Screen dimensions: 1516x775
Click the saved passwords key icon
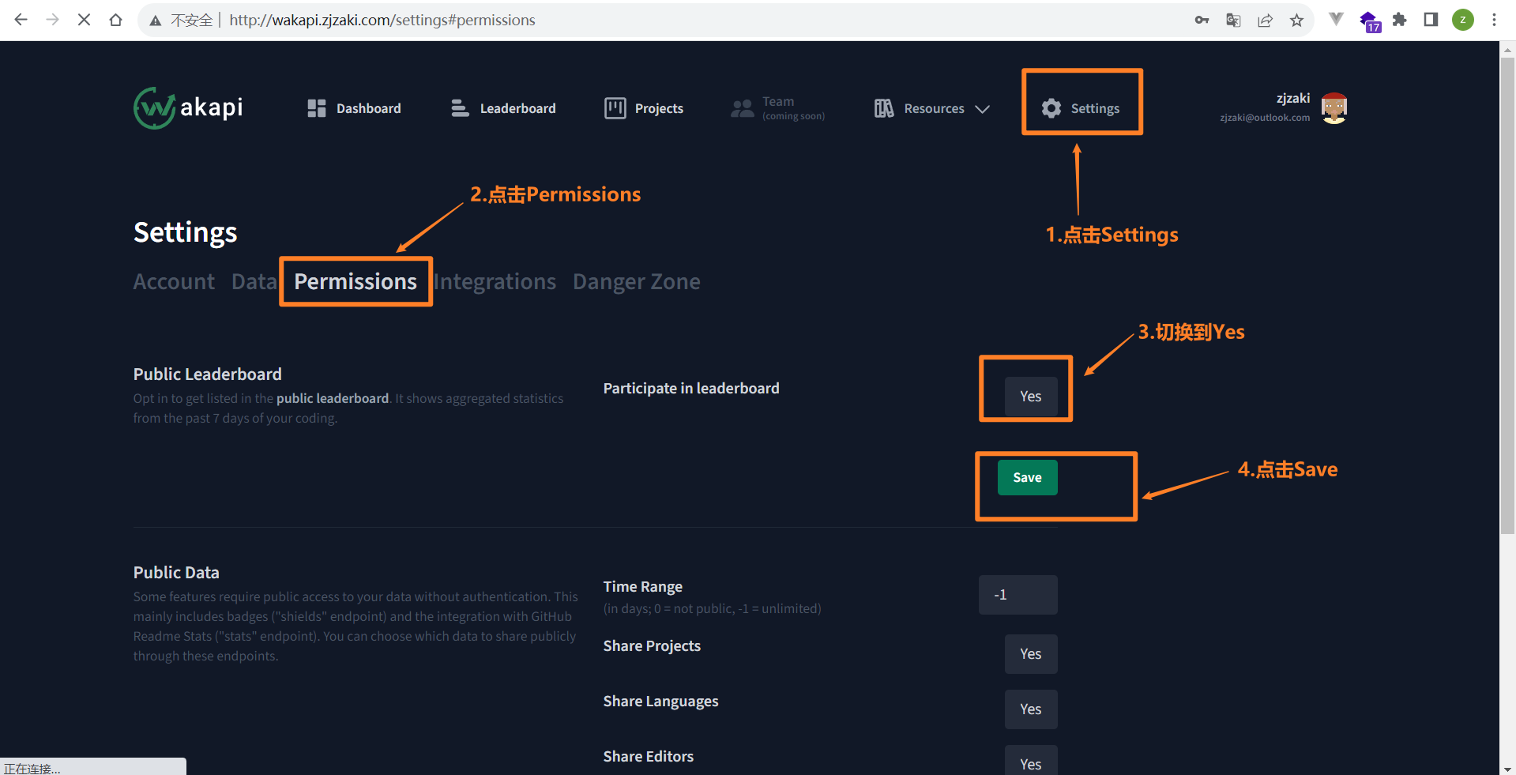[x=1202, y=20]
